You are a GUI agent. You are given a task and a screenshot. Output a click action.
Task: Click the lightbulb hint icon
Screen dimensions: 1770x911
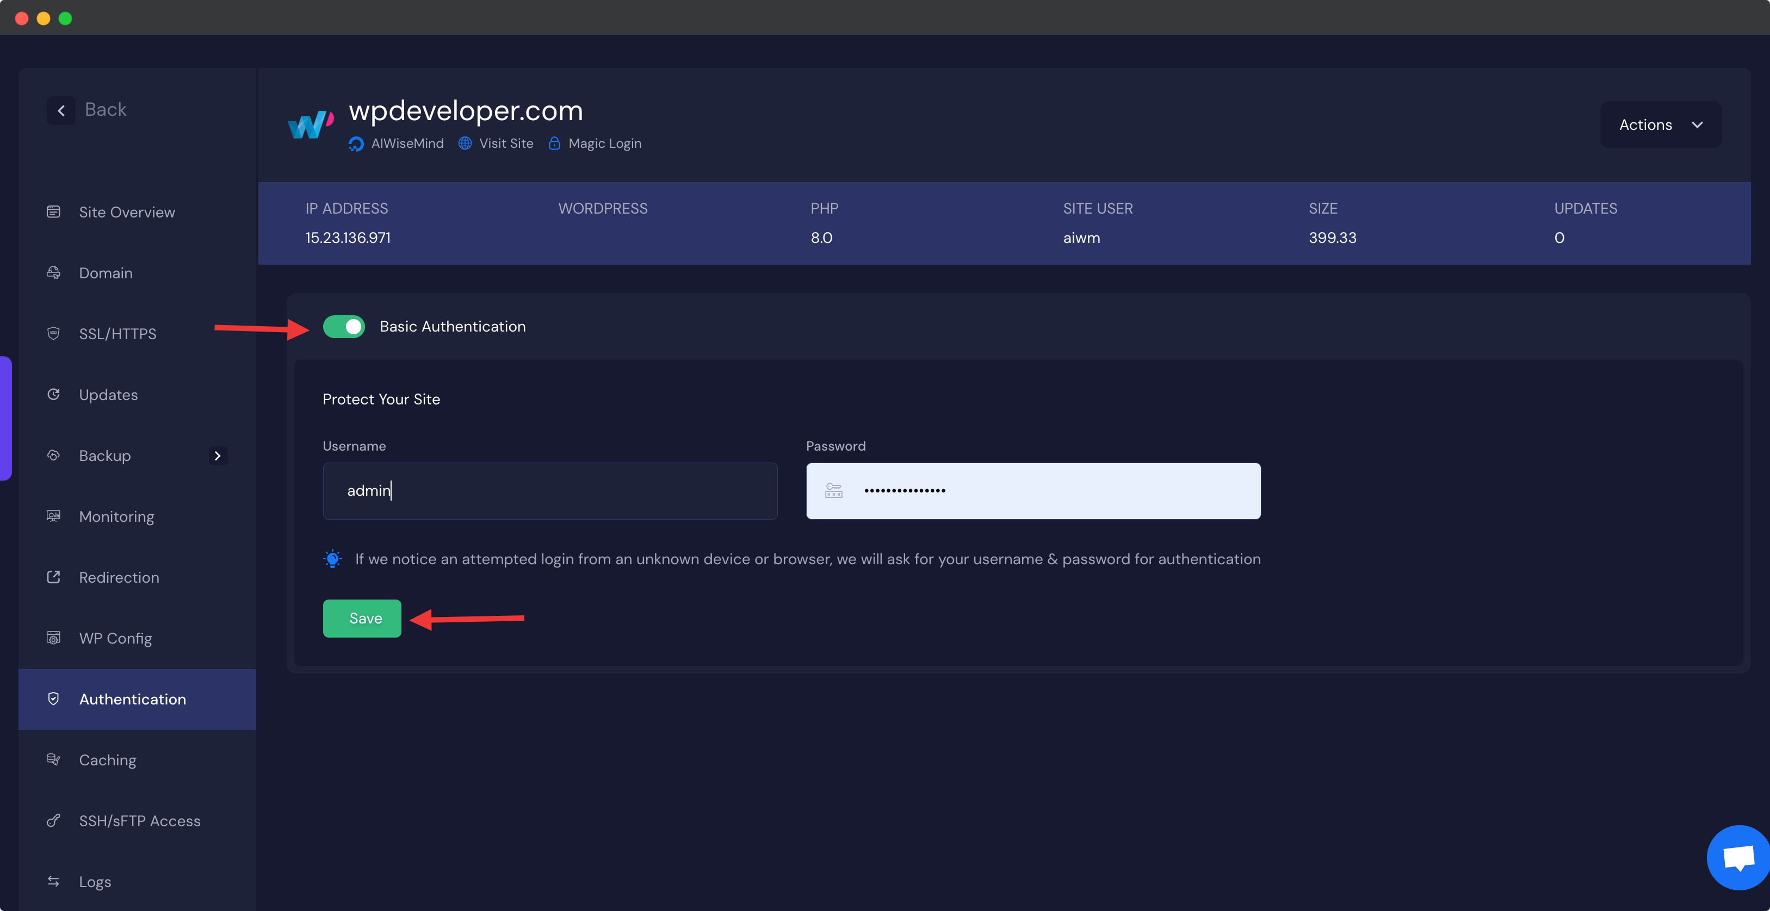tap(332, 559)
